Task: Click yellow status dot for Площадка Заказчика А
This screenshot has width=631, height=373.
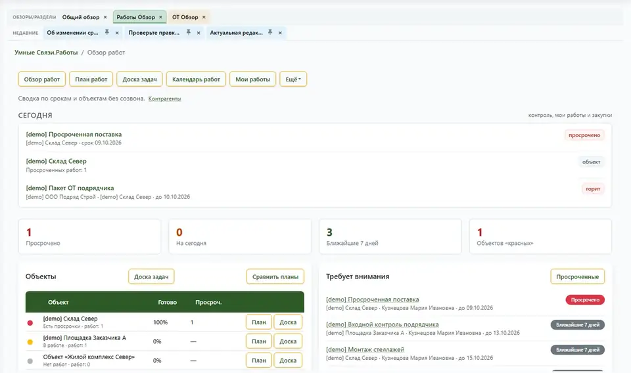Action: click(x=30, y=342)
